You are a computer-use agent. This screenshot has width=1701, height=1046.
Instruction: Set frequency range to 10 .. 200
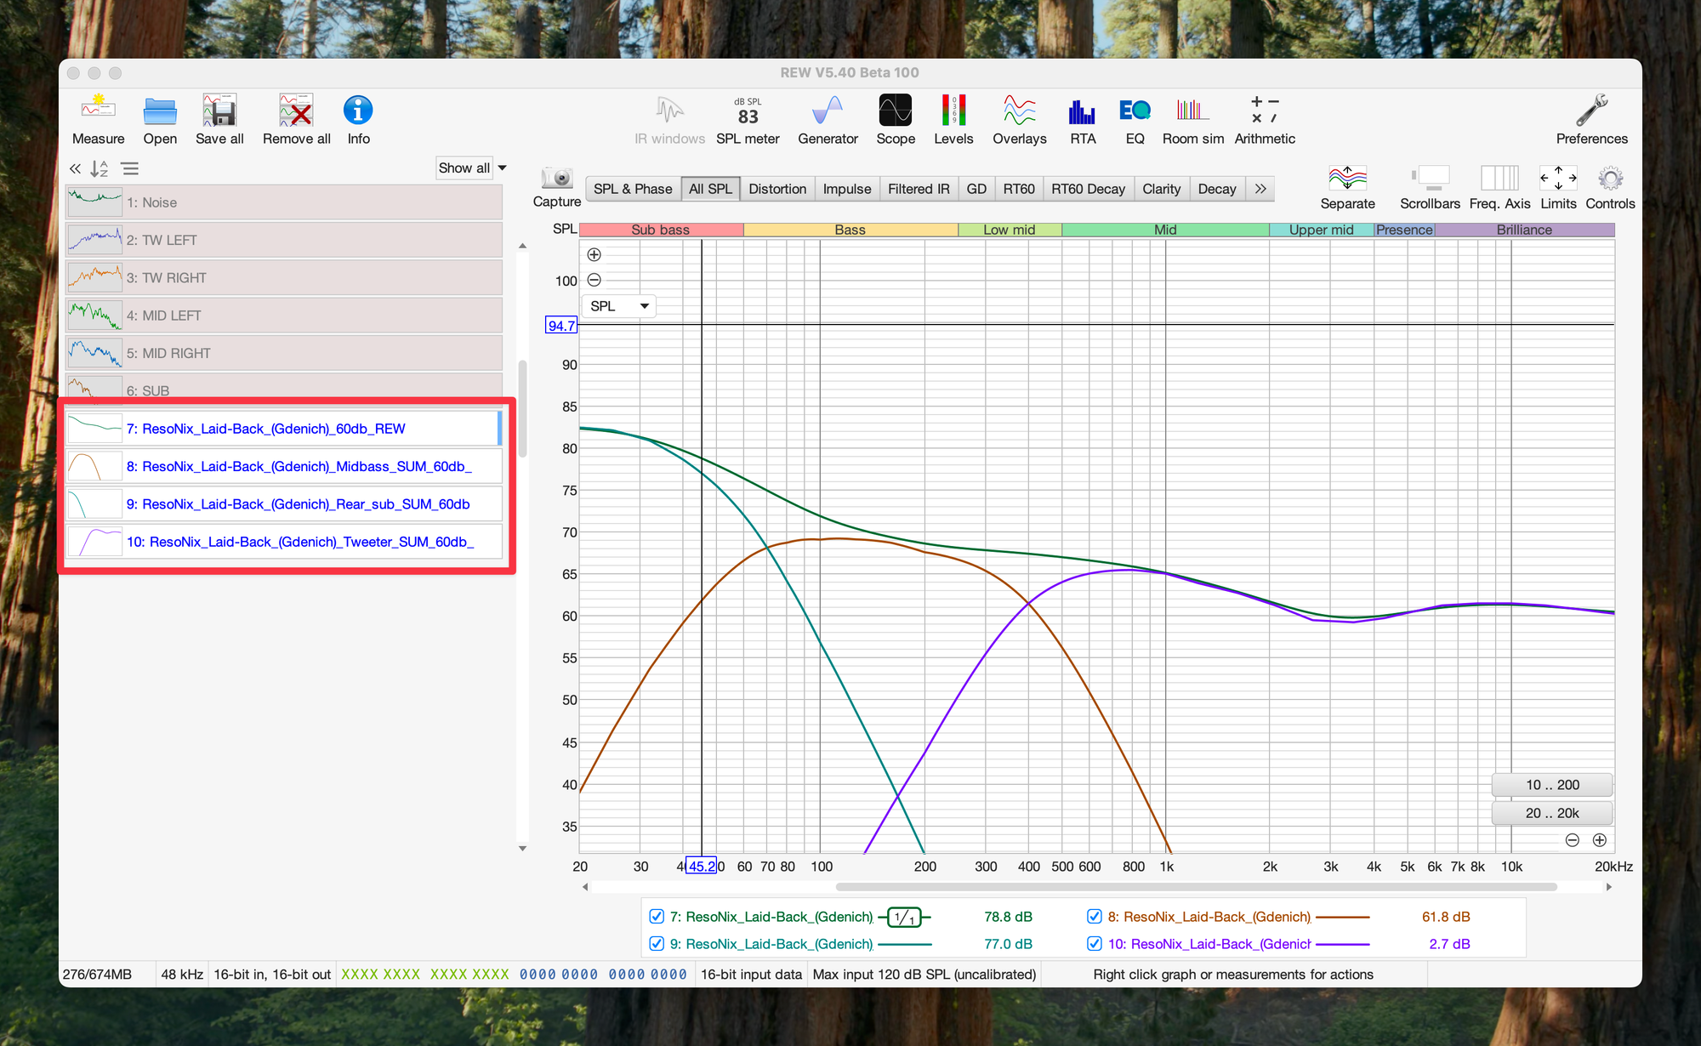pyautogui.click(x=1551, y=785)
